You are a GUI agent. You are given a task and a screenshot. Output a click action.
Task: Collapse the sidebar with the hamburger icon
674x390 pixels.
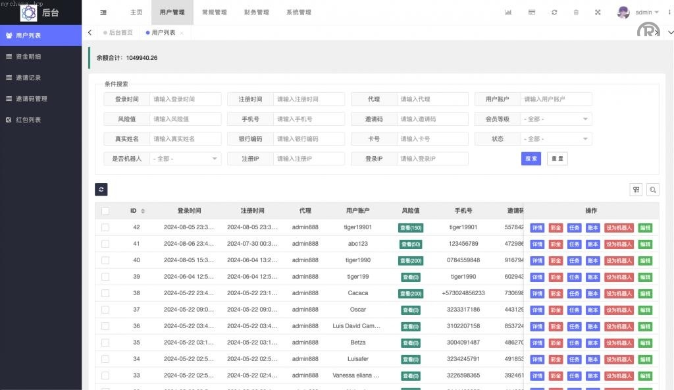click(x=103, y=13)
